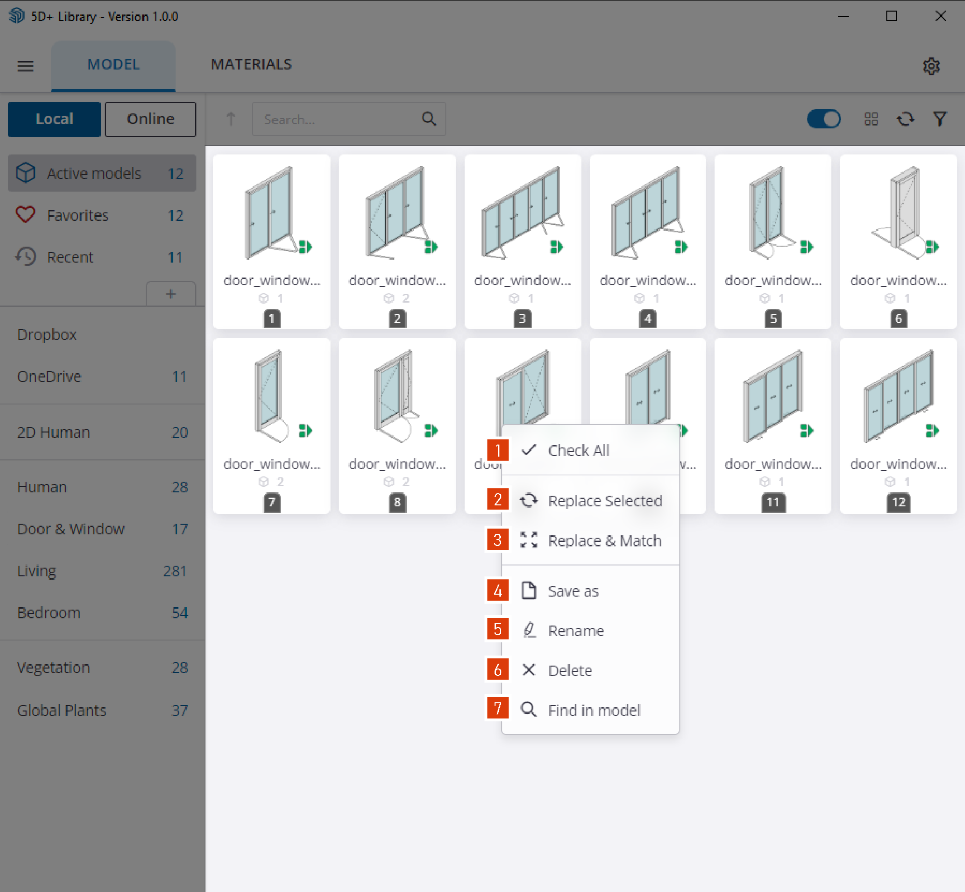The height and width of the screenshot is (892, 965).
Task: Select Rename in the context menu
Action: [576, 630]
